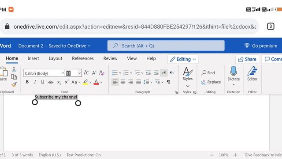282x159 pixels.
Task: Click Go premium
Action: pos(261,46)
